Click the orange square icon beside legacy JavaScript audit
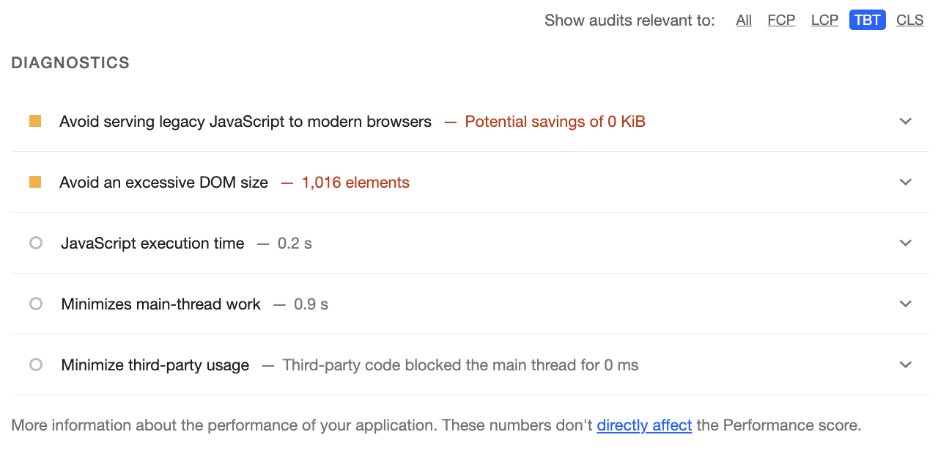Viewport: 938px width, 465px height. pos(35,121)
